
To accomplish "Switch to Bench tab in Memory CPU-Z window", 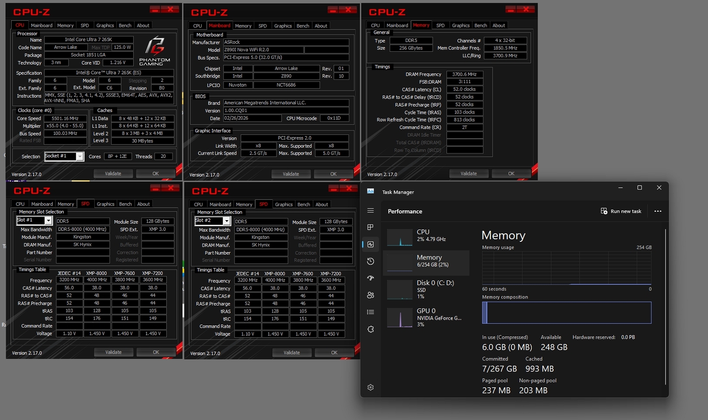I will click(x=481, y=25).
